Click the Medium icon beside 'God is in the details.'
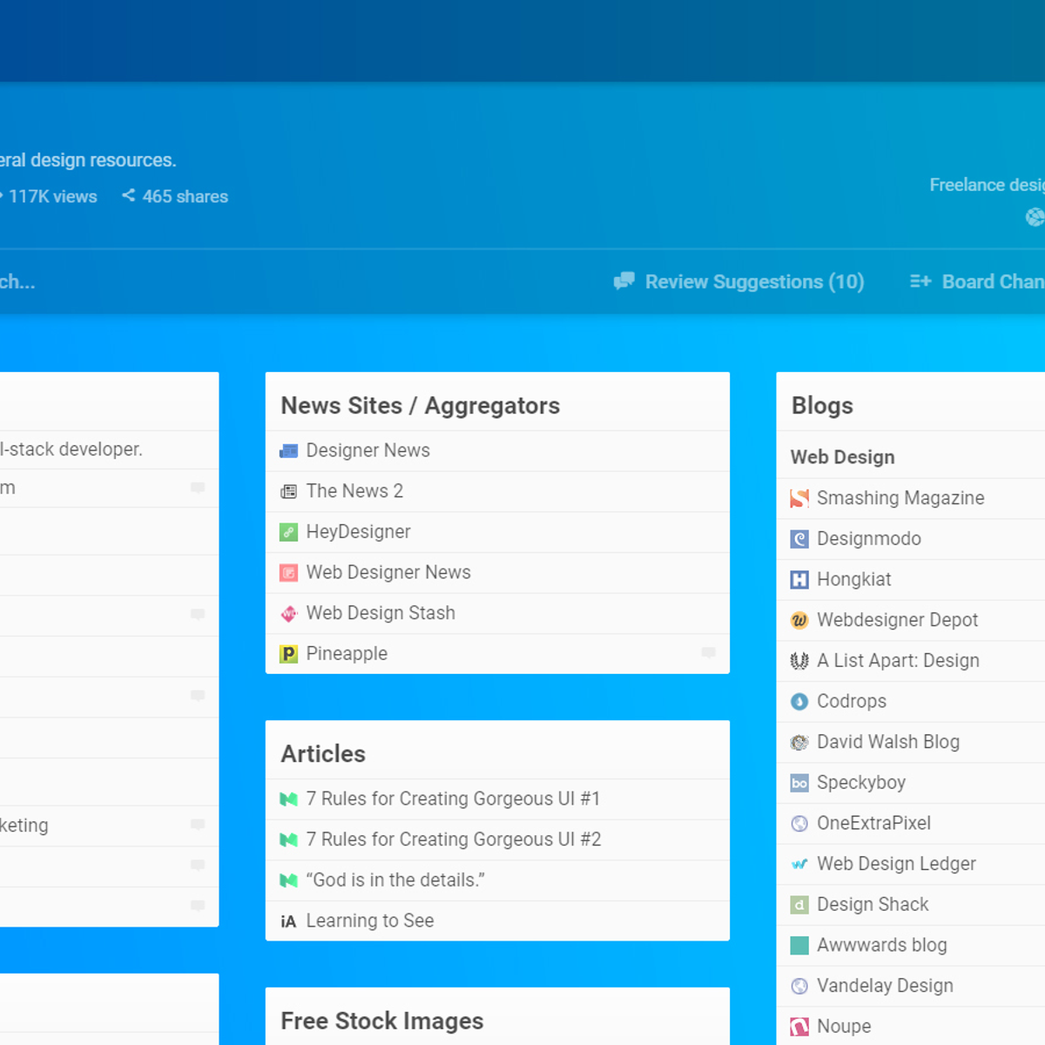This screenshot has height=1045, width=1045. pos(288,880)
